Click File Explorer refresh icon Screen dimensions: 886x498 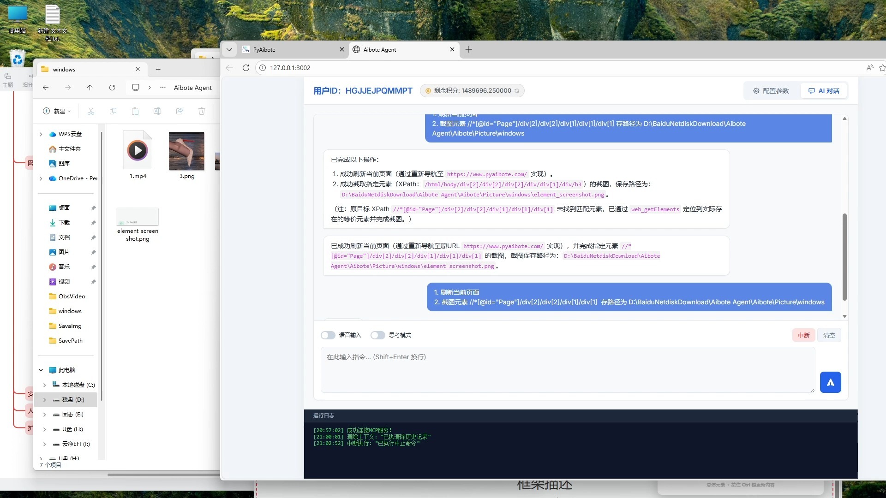pyautogui.click(x=112, y=88)
